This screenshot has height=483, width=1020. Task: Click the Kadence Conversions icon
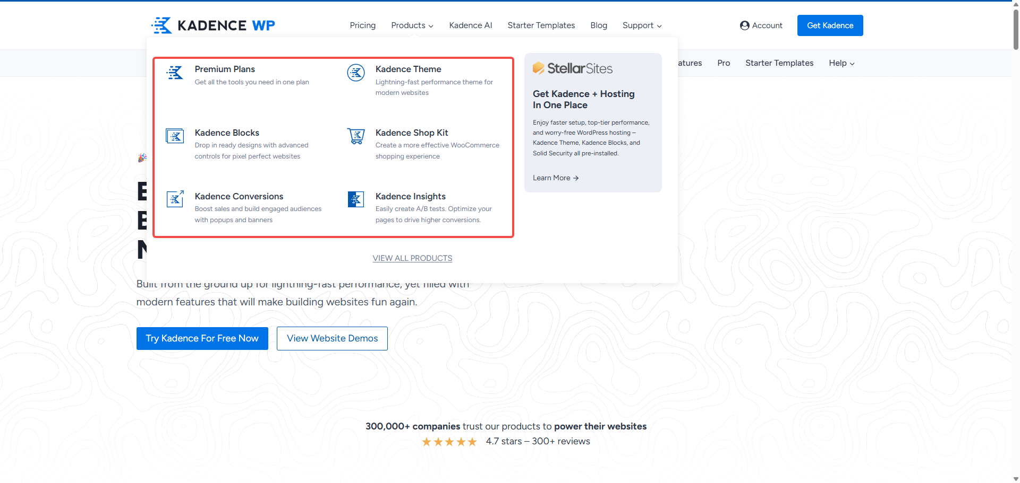[175, 199]
